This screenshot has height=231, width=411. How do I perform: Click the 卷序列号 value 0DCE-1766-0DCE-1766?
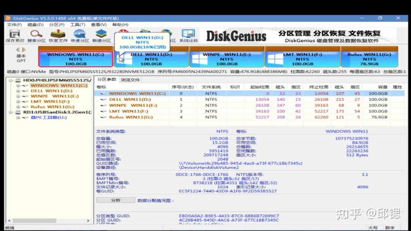[202, 174]
